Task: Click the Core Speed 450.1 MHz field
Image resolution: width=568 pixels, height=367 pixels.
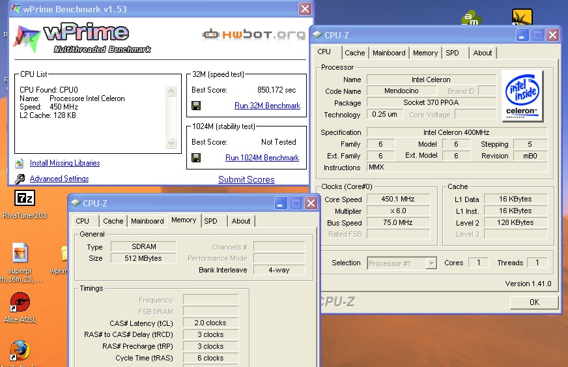Action: point(398,199)
